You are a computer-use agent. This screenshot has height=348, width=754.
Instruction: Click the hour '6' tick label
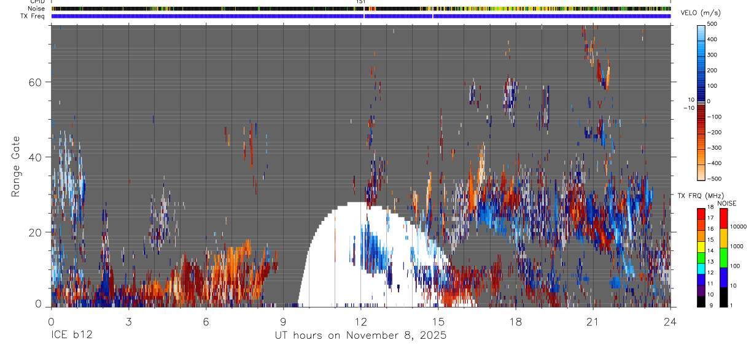(206, 322)
